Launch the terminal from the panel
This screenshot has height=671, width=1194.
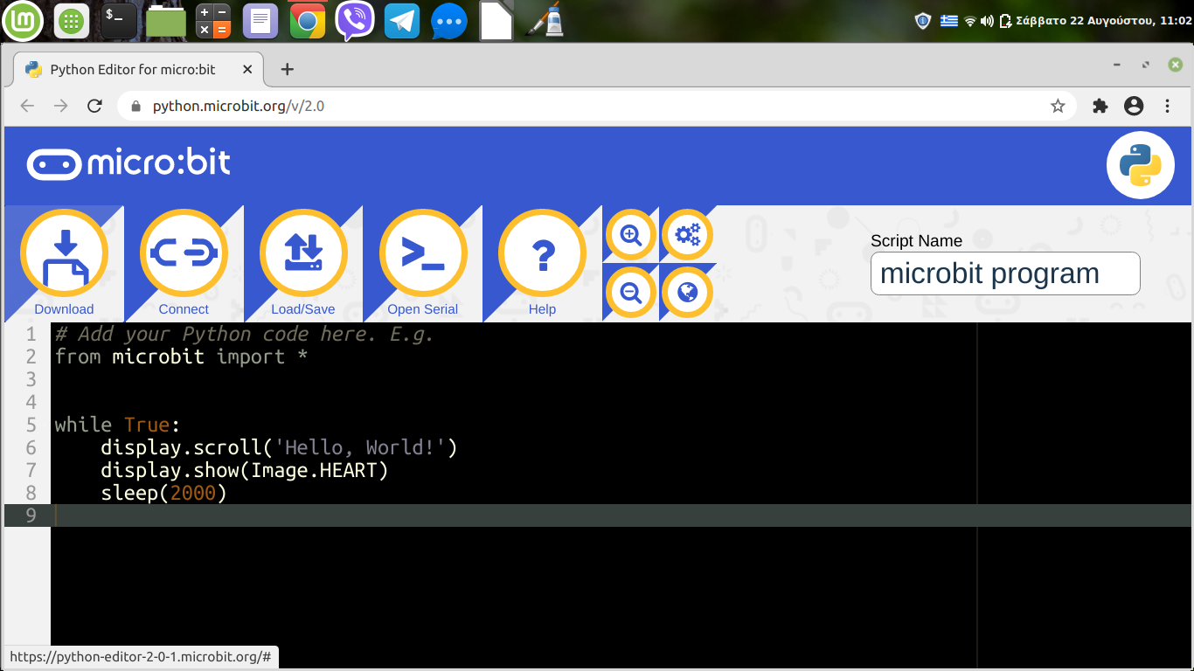pyautogui.click(x=118, y=20)
